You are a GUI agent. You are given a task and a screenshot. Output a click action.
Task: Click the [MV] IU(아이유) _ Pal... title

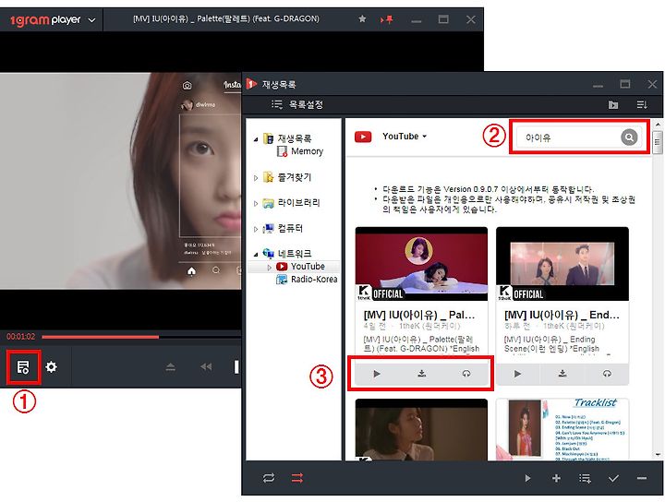tap(419, 316)
